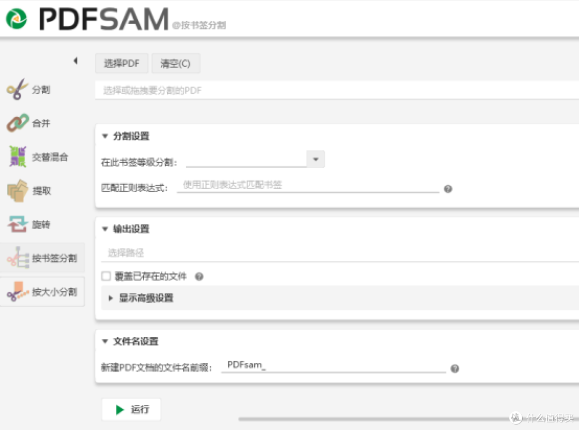This screenshot has width=579, height=430.
Task: Click the 运行 run button
Action: pos(131,409)
